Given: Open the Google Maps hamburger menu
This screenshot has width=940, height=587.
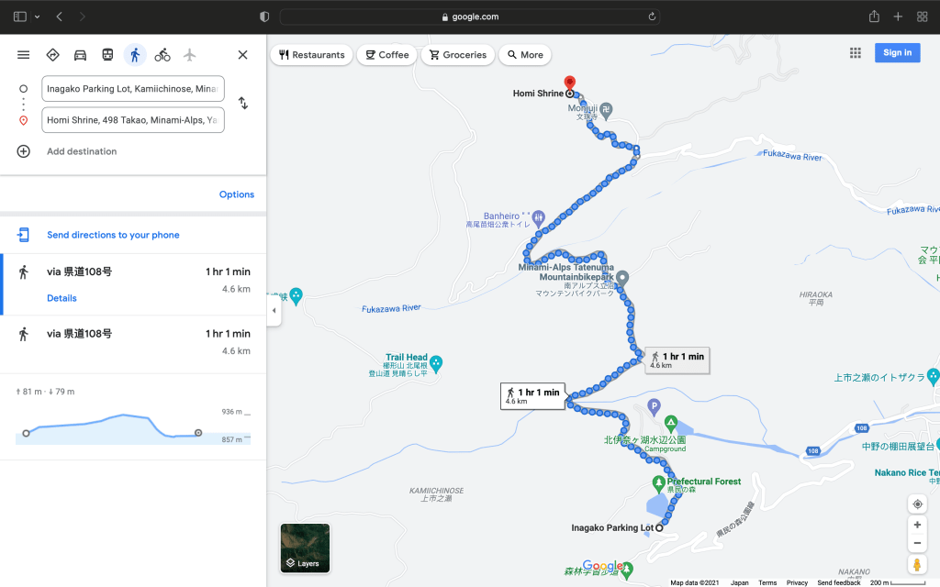Looking at the screenshot, I should 24,55.
